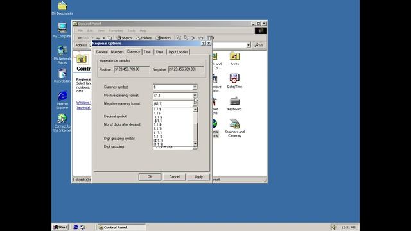
Task: Switch to the Input Locales tab
Action: click(x=179, y=52)
